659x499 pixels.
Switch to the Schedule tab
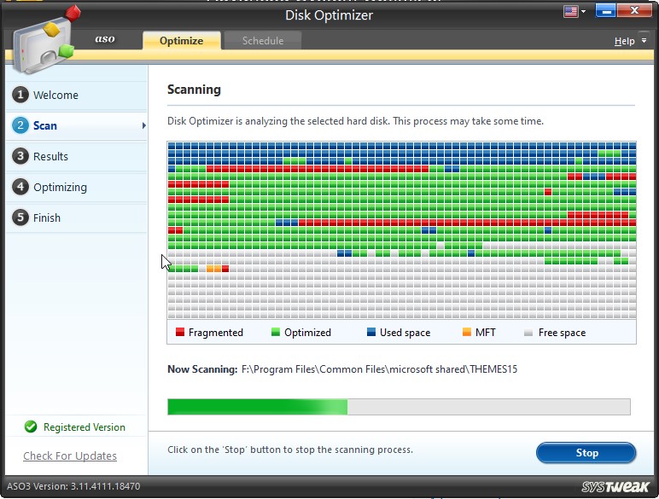(263, 41)
